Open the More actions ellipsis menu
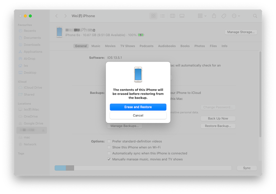276x194 pixels. click(236, 16)
